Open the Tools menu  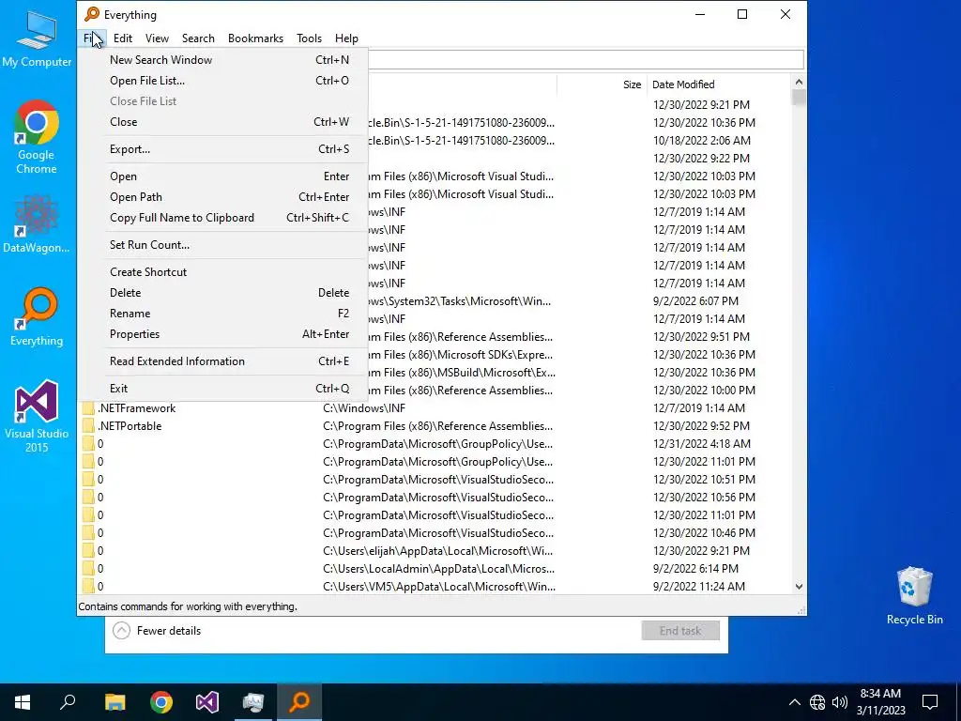tap(309, 38)
